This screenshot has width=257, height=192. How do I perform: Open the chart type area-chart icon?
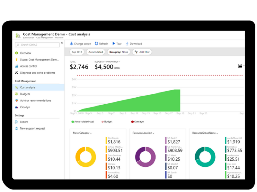(x=240, y=66)
